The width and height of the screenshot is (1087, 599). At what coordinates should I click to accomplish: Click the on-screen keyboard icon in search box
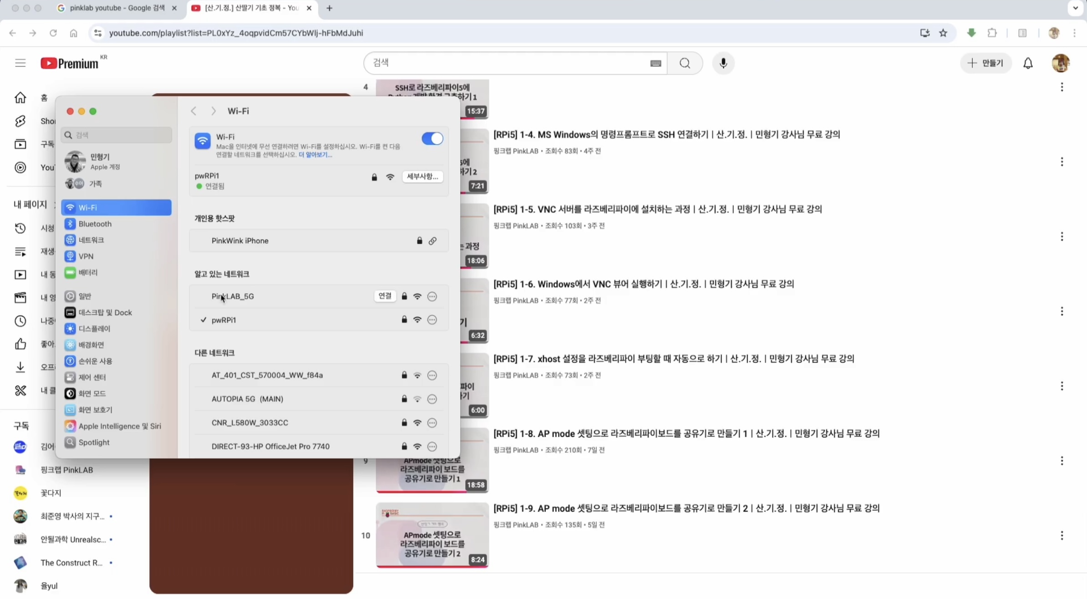click(x=655, y=63)
